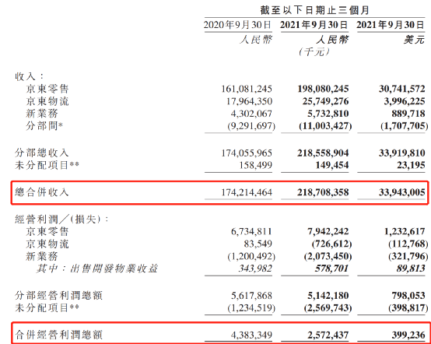Viewport: 431px width, 344px height.
Task: Click the 2021 total revenue 218,708,358
Action: (323, 192)
